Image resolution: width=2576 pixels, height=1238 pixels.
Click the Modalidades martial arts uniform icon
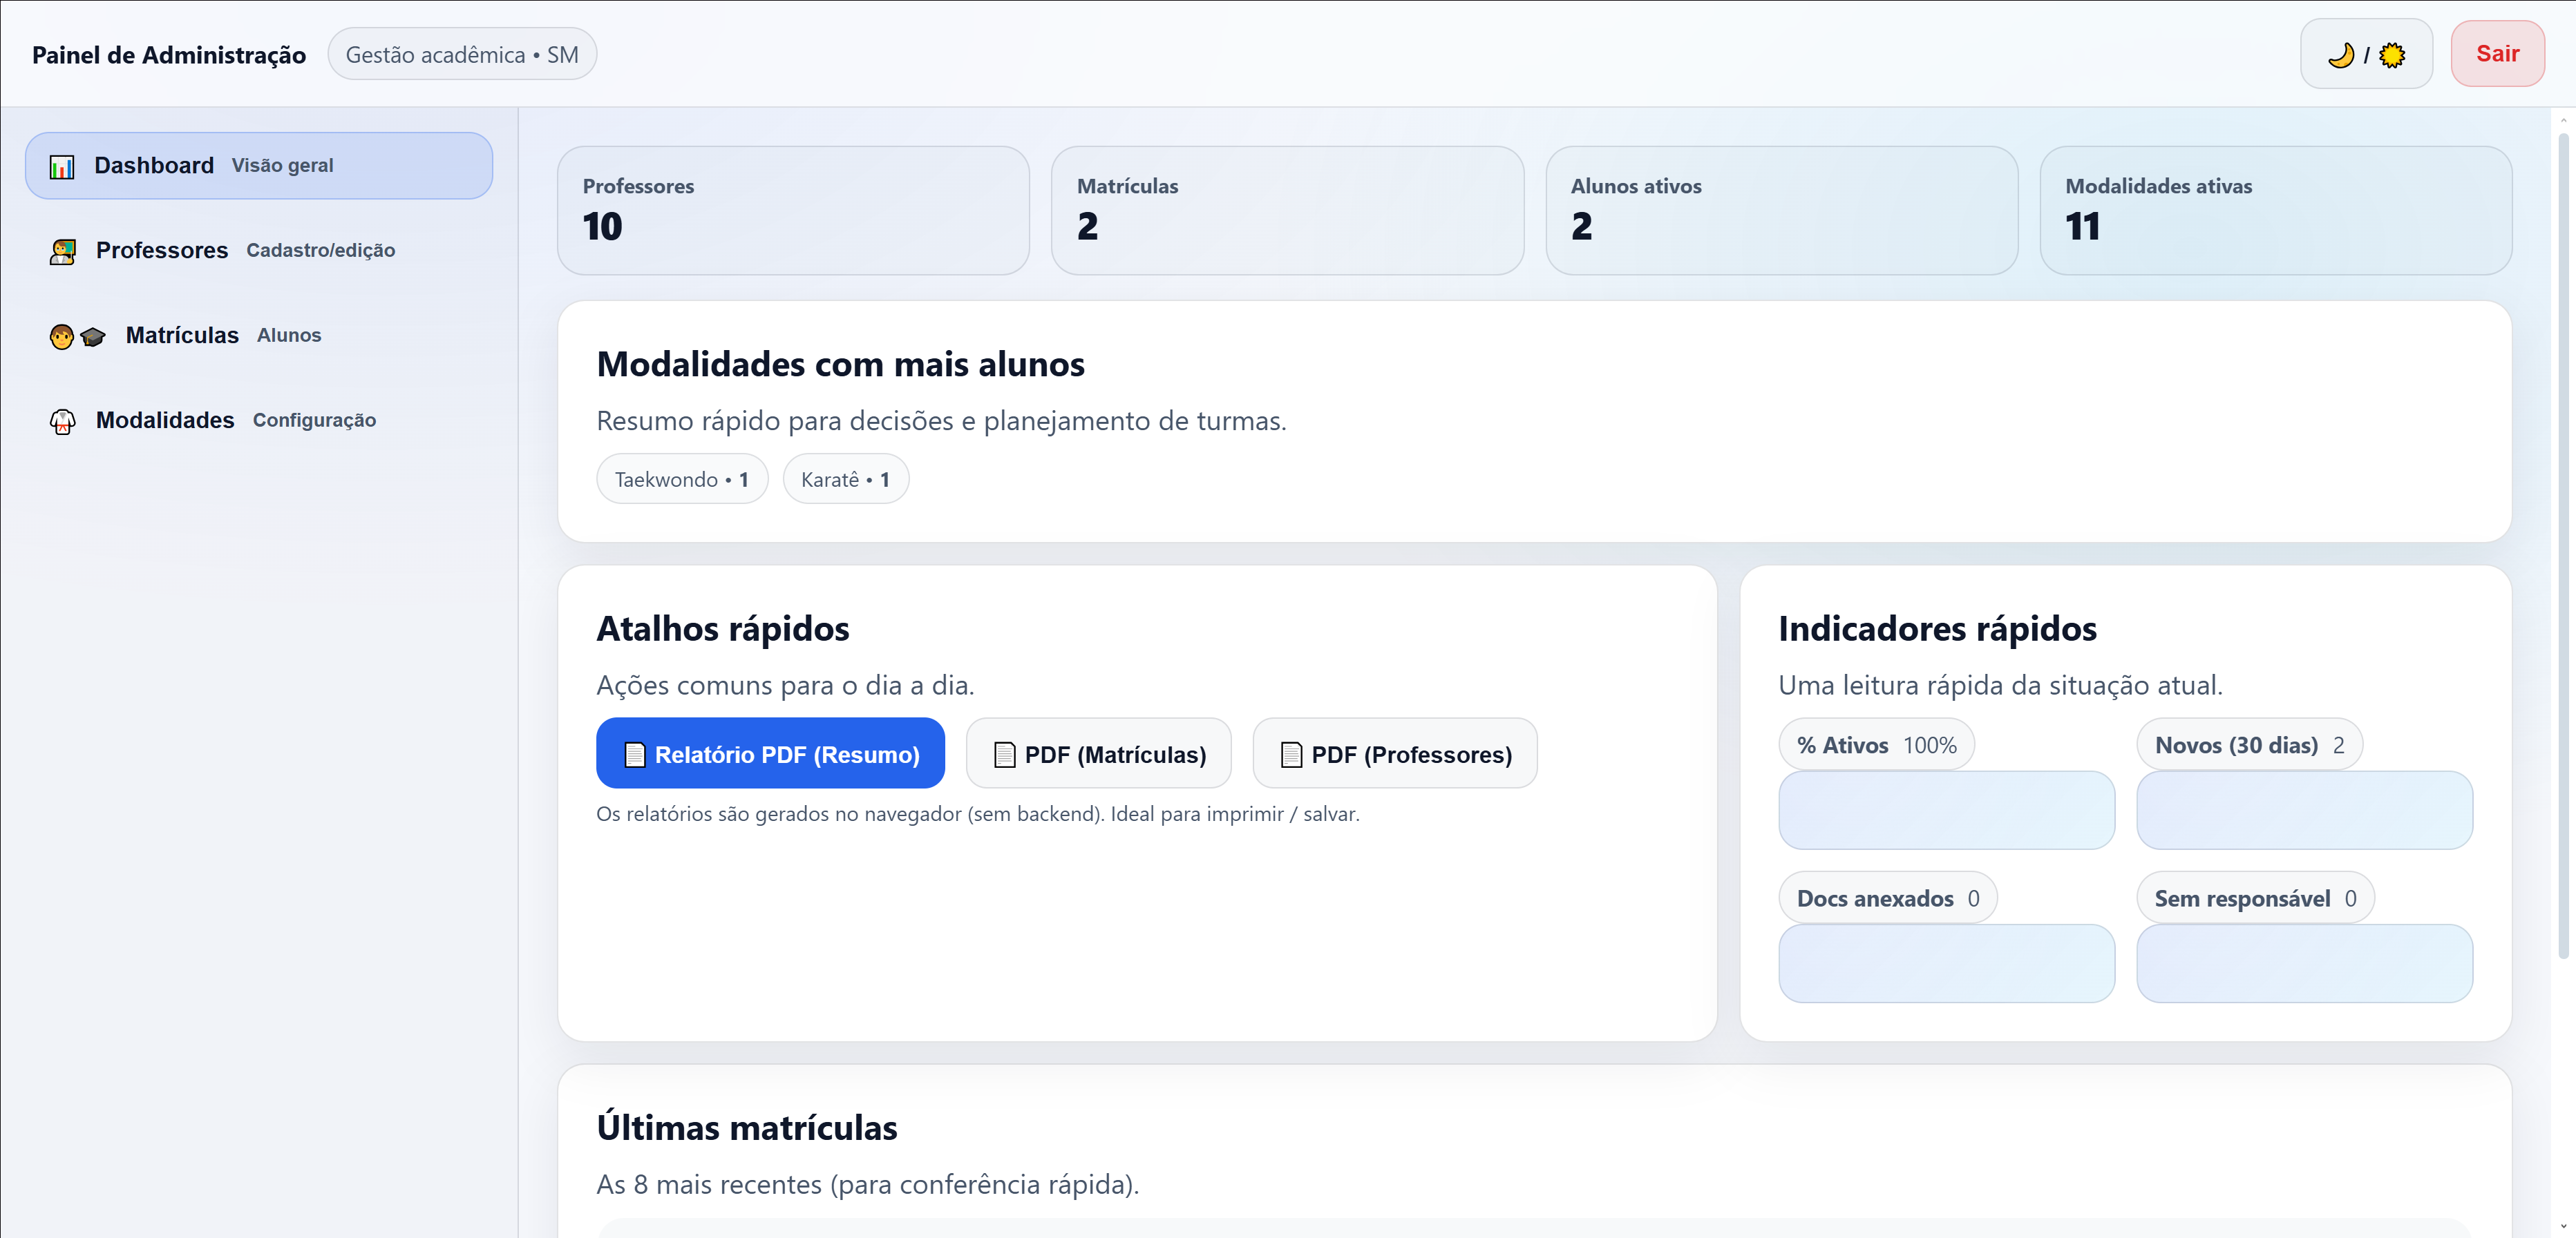[63, 422]
